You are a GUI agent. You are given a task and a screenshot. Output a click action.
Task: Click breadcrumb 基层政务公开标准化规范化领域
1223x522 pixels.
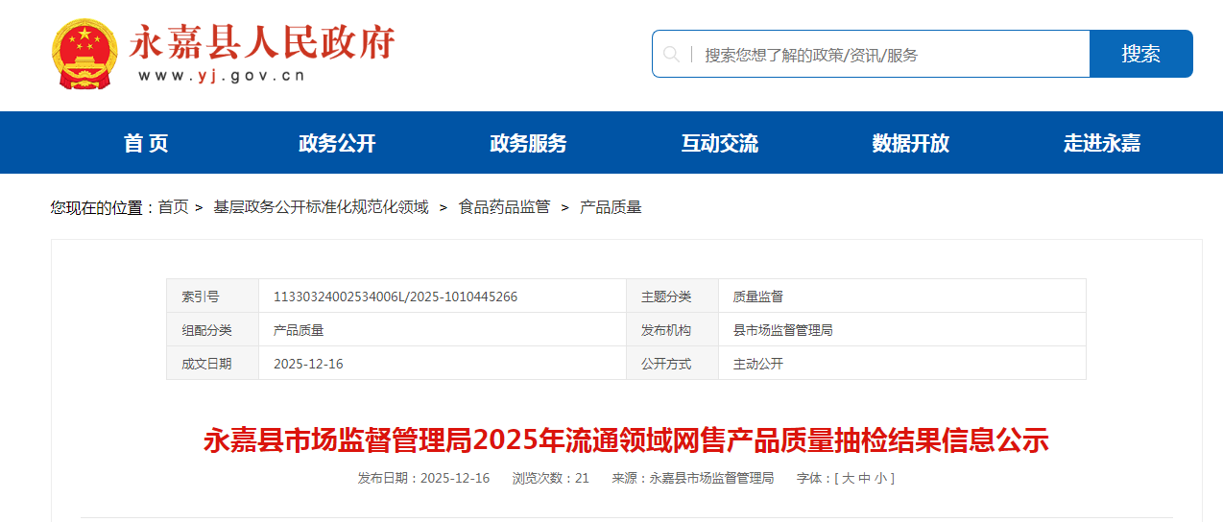click(321, 206)
